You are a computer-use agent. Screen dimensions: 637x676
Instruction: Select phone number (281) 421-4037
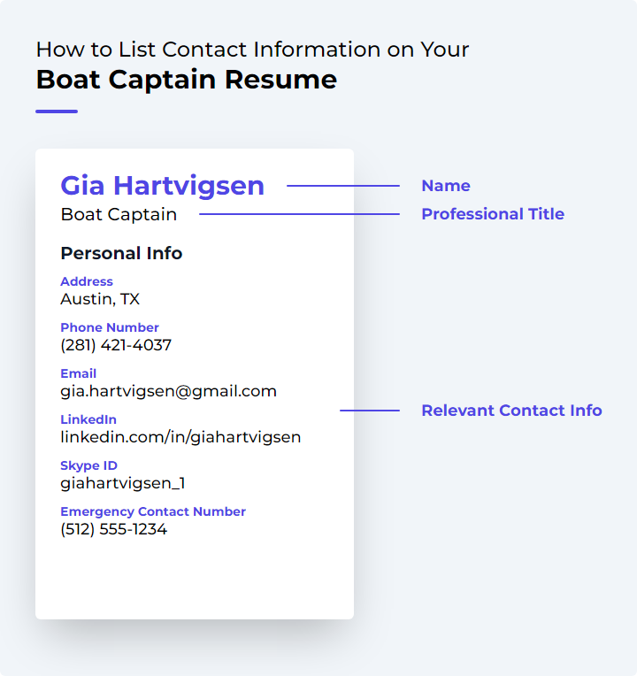(116, 345)
